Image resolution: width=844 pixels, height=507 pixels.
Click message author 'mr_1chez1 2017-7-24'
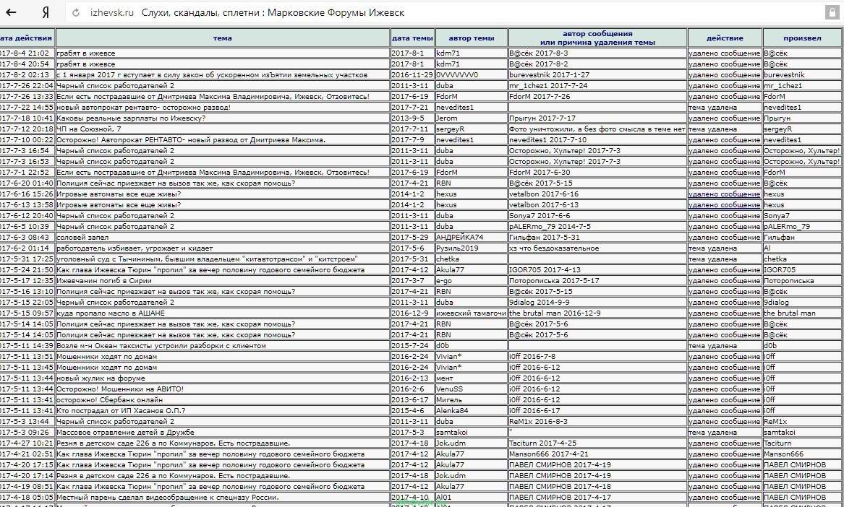point(548,85)
